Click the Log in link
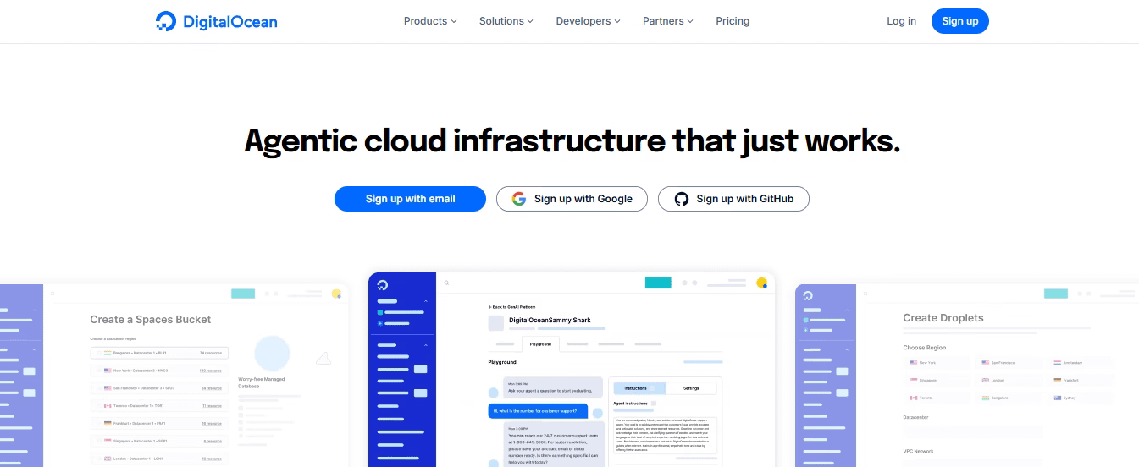The width and height of the screenshot is (1139, 467). 901,21
